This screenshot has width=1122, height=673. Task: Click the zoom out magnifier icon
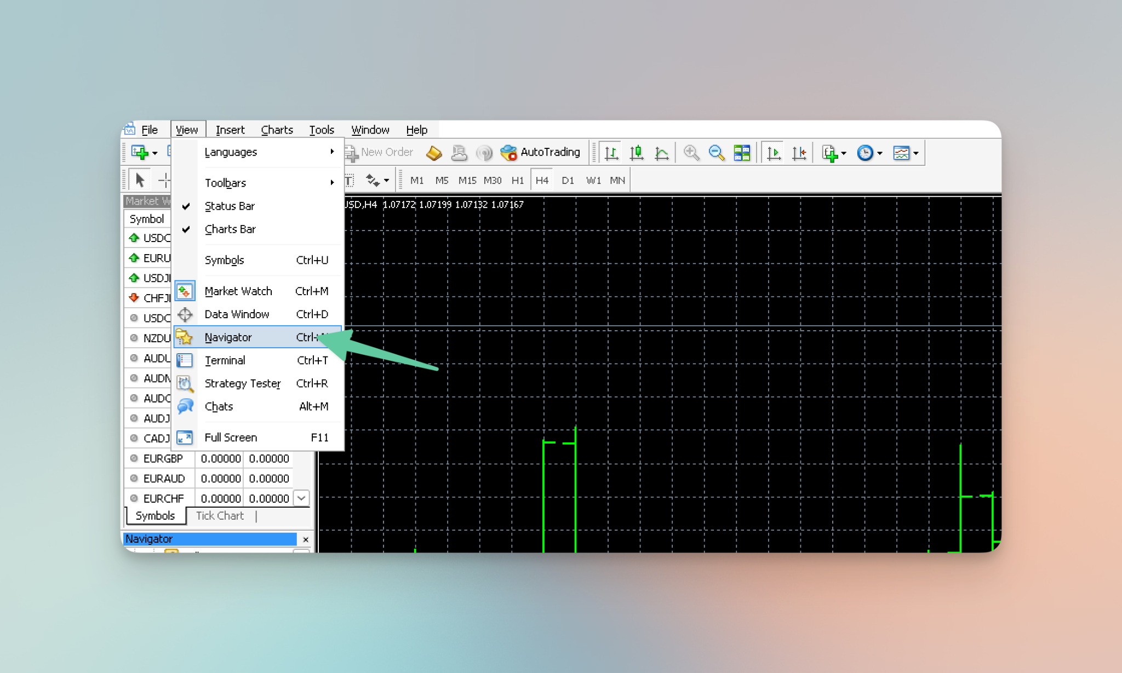716,153
